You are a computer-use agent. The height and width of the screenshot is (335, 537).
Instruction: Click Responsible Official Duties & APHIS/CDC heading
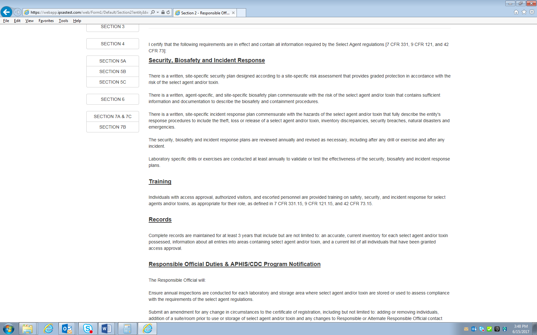click(235, 264)
